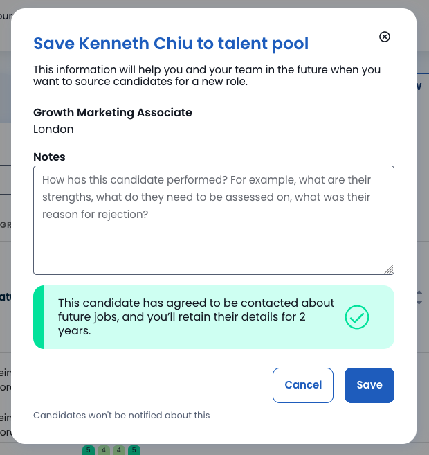
Task: Click the Notes field label
Action: pyautogui.click(x=49, y=157)
